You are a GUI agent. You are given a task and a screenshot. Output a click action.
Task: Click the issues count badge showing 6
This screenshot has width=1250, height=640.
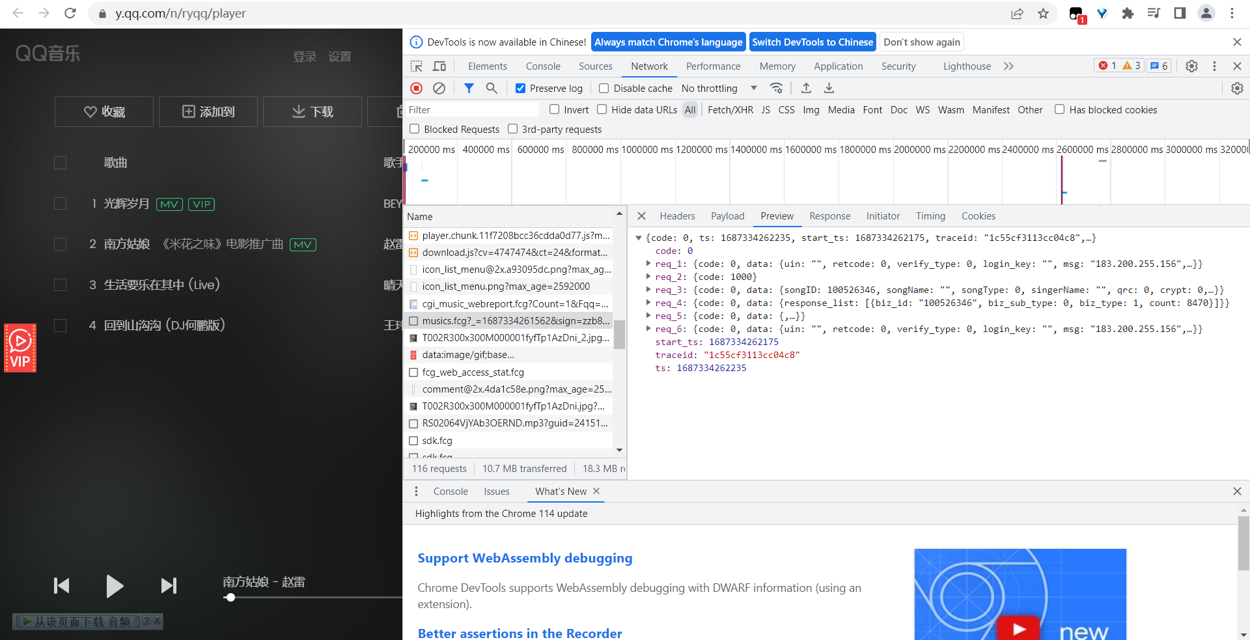(x=1158, y=66)
